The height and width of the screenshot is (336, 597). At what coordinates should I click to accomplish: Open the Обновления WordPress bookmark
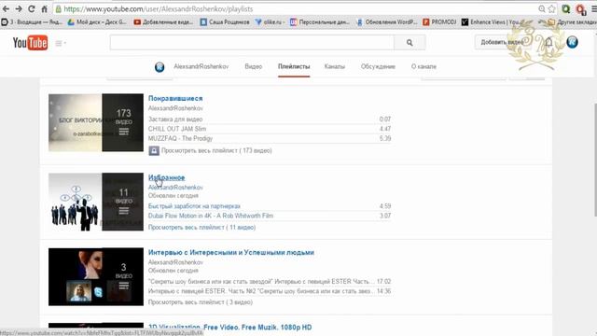tap(387, 22)
